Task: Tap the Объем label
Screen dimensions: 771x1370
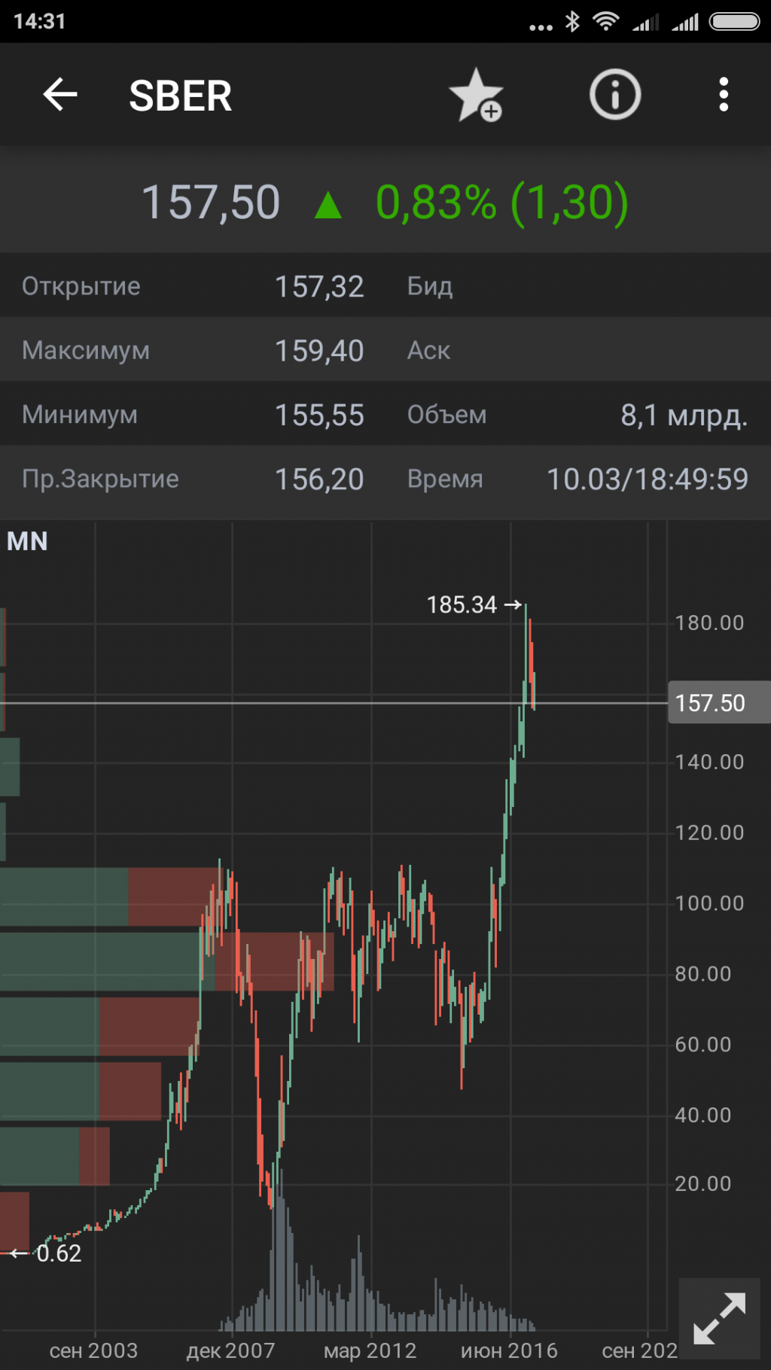Action: click(446, 415)
